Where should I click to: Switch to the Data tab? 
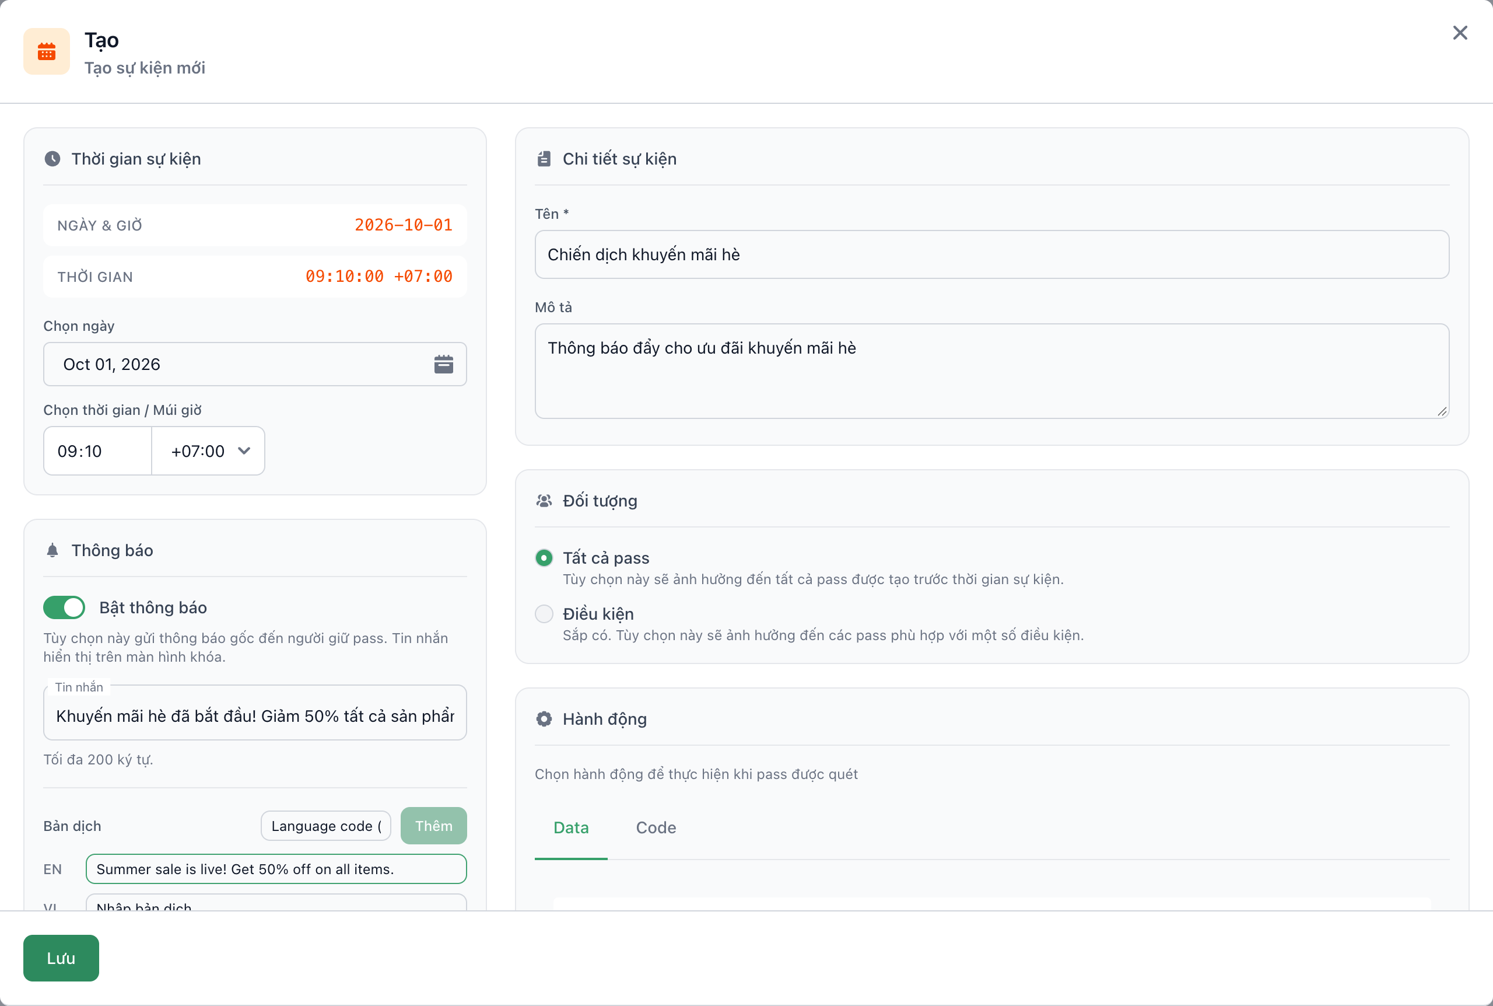tap(570, 827)
